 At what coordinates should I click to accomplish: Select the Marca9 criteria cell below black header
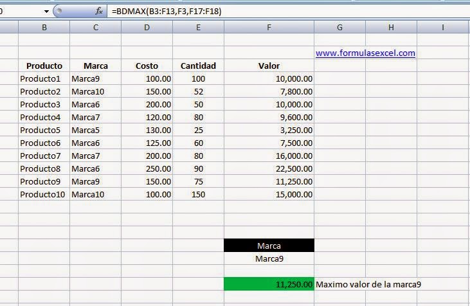269,258
